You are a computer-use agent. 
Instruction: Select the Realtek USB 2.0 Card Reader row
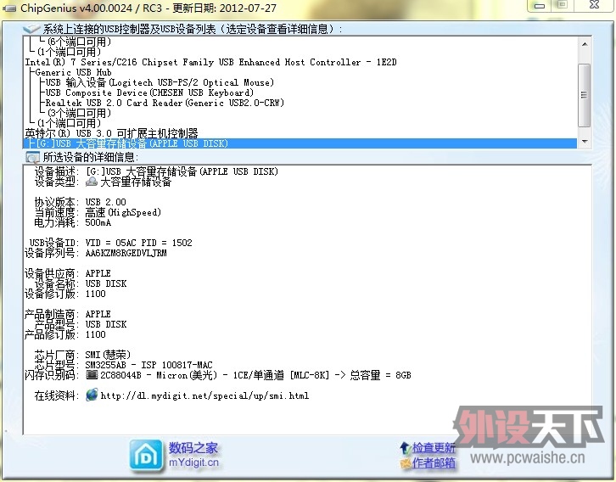pos(165,103)
